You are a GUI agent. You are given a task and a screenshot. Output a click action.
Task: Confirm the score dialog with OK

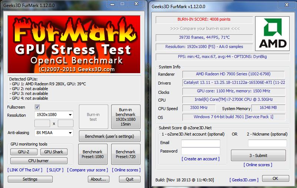click(x=275, y=178)
